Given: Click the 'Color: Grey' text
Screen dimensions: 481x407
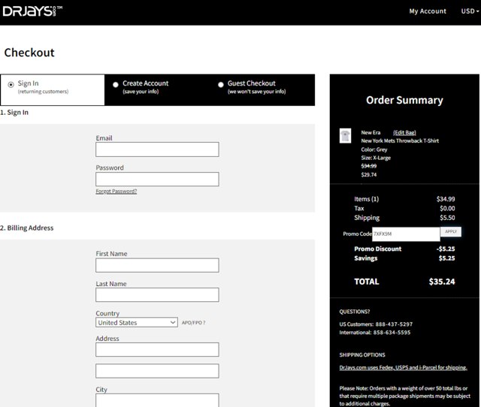Looking at the screenshot, I should [x=374, y=149].
